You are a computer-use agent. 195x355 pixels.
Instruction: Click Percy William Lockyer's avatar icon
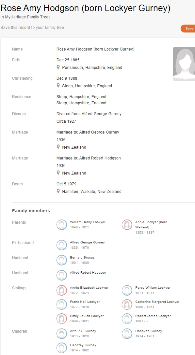coord(127,290)
